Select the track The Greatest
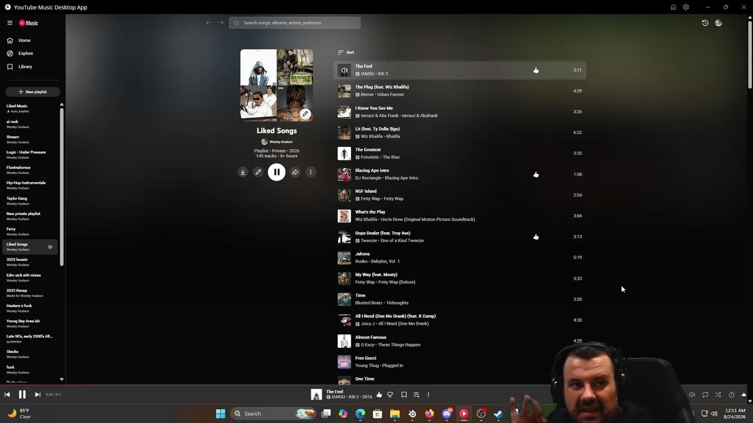Screen dimensions: 753x423 [461, 153]
